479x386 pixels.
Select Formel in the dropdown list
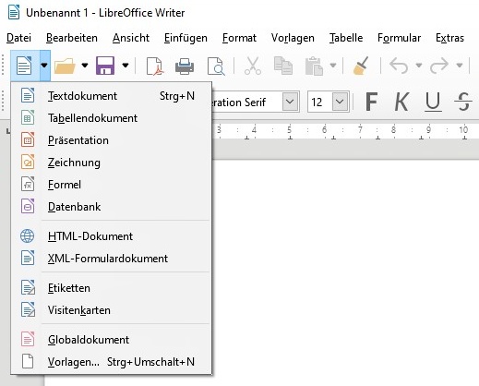(112, 185)
